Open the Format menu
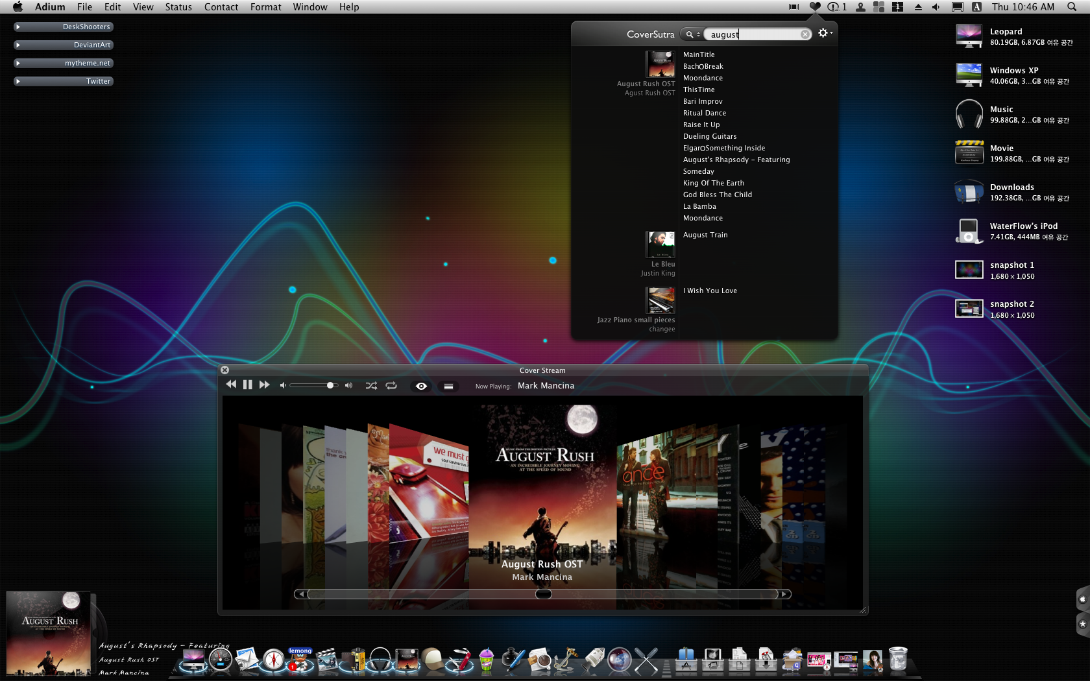 [266, 7]
